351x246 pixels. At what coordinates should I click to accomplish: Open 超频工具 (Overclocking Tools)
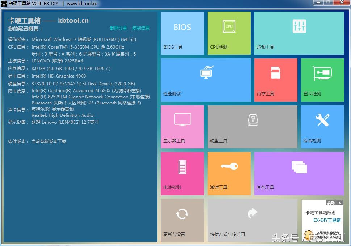pos(299,33)
